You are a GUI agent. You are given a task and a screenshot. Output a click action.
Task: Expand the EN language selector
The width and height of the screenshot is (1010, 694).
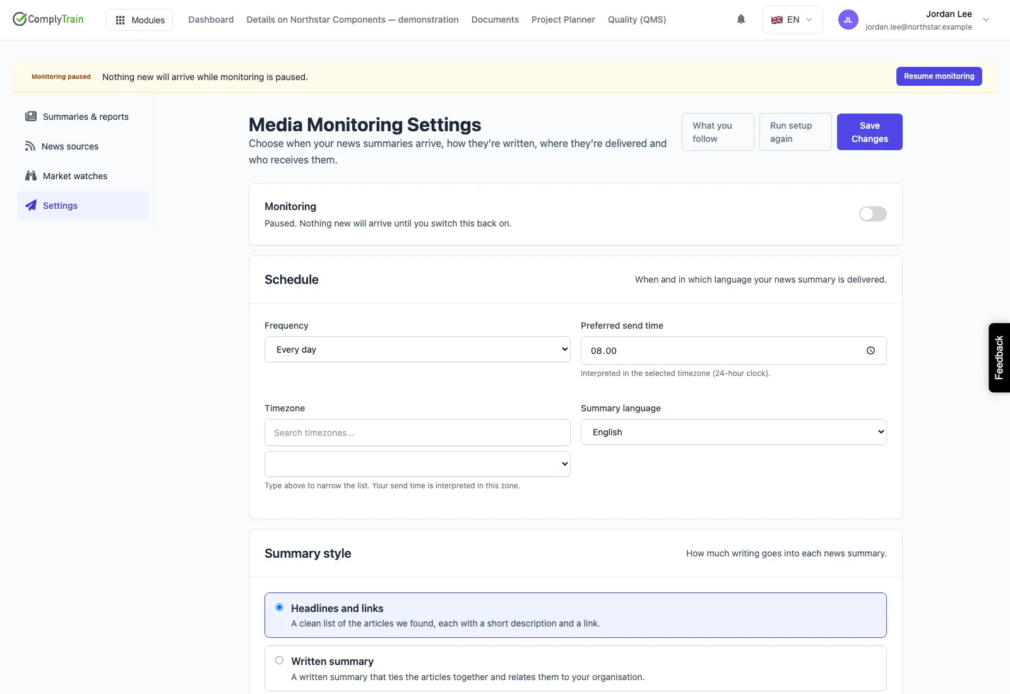792,20
